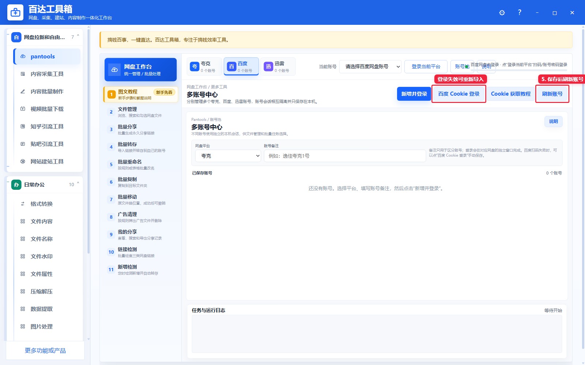Click the 等待开始 status text
The height and width of the screenshot is (365, 585).
coord(553,310)
